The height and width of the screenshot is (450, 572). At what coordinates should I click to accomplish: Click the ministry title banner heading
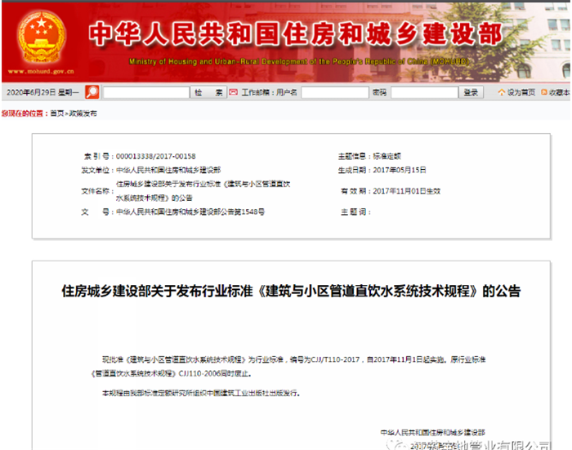click(296, 33)
